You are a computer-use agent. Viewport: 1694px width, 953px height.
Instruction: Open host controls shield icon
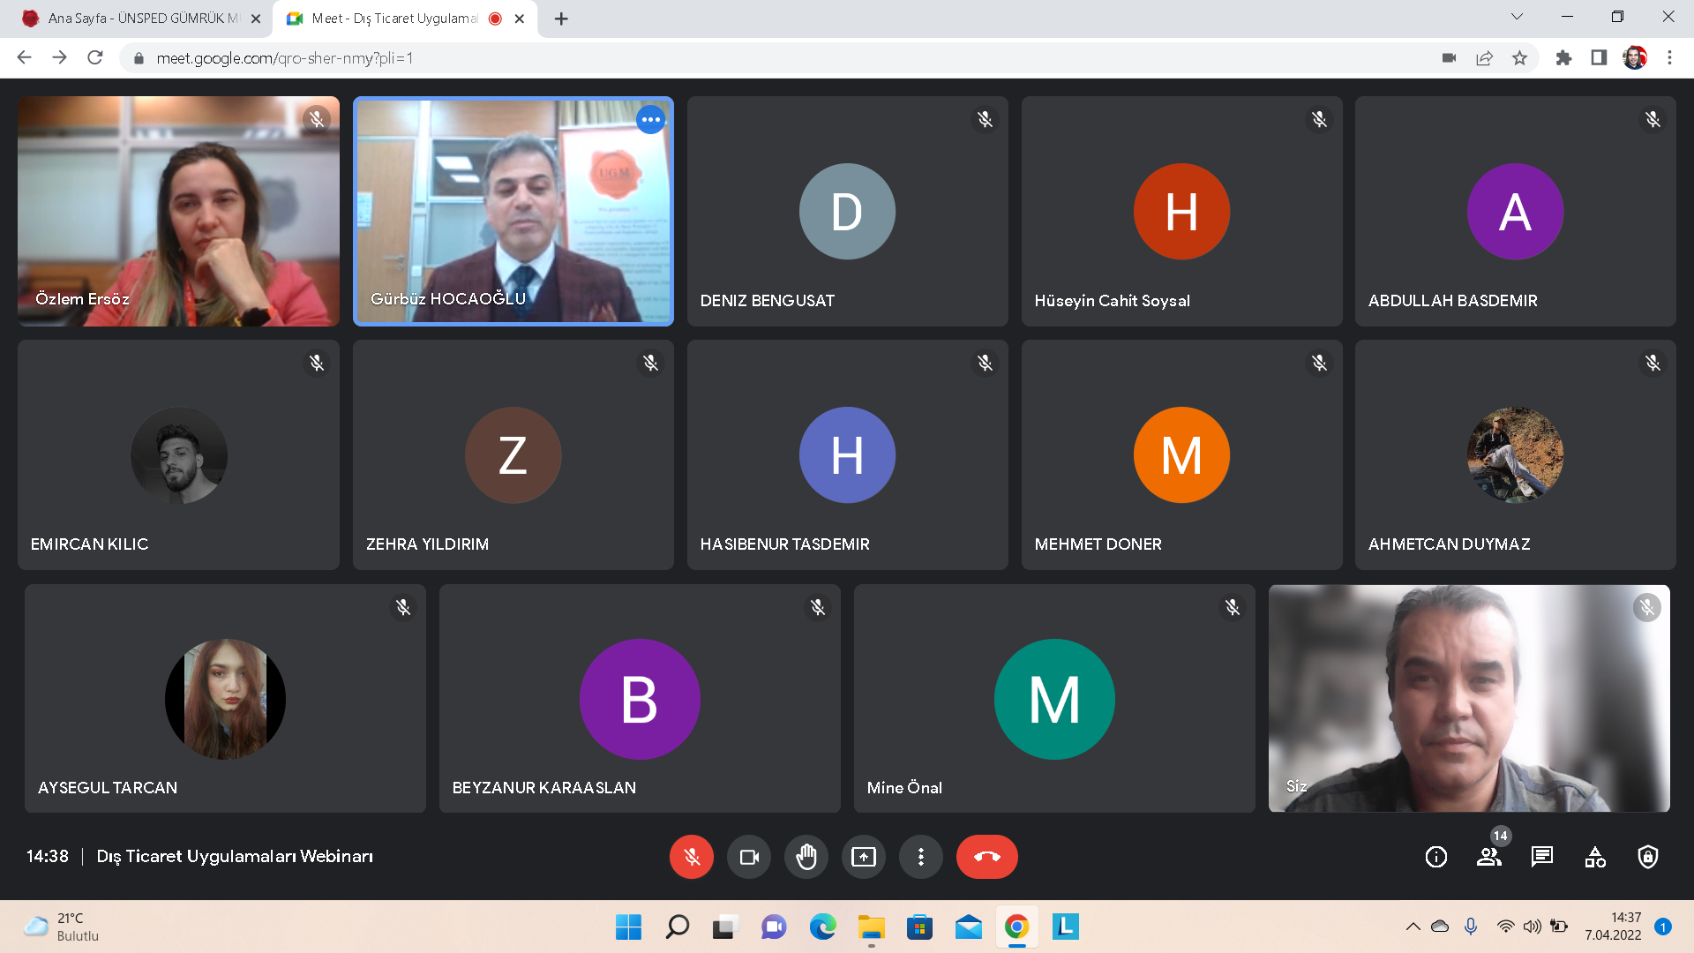(1647, 857)
